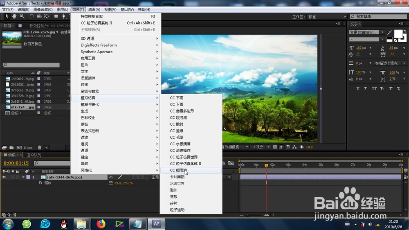
Task: Toggle shy switch on layer 1
Action: click(x=111, y=177)
